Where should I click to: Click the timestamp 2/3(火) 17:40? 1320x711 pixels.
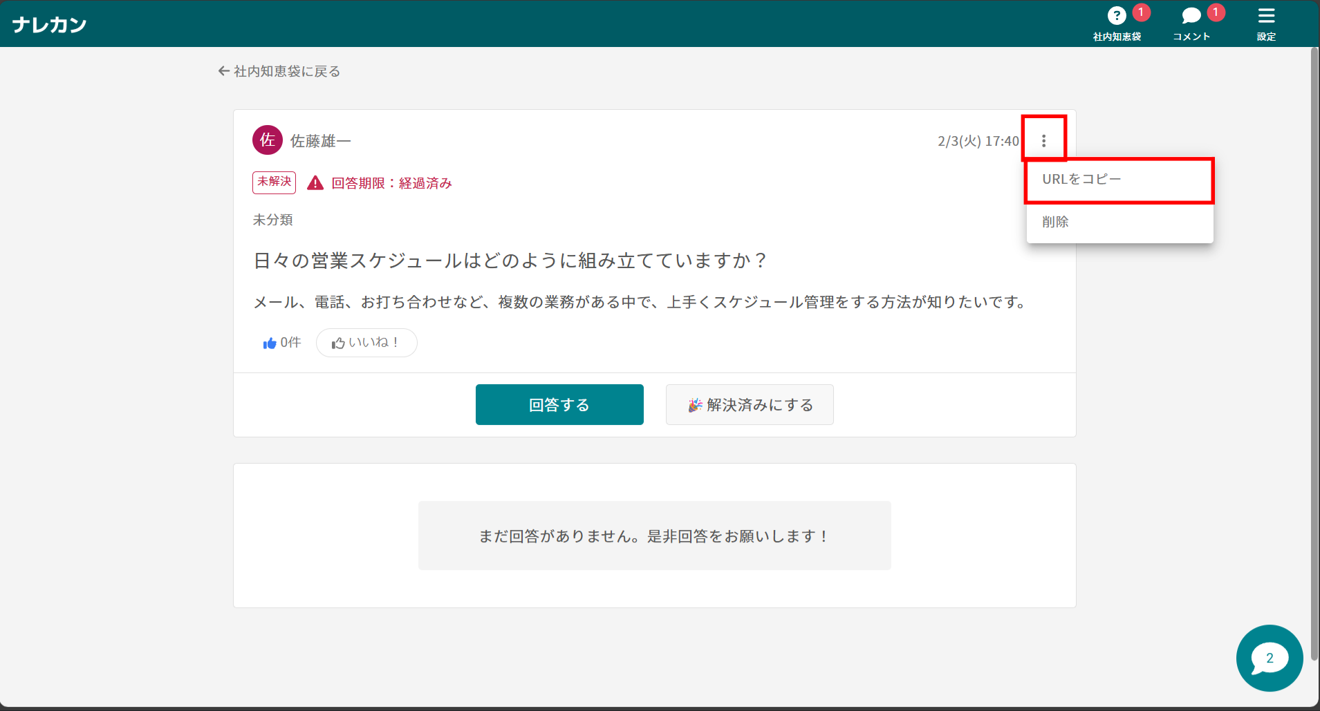pos(977,140)
